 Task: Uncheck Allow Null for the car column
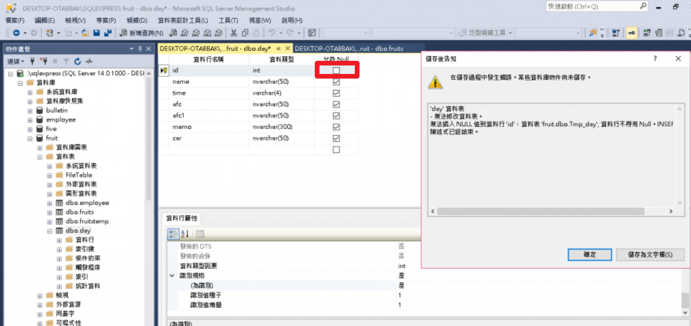click(336, 138)
